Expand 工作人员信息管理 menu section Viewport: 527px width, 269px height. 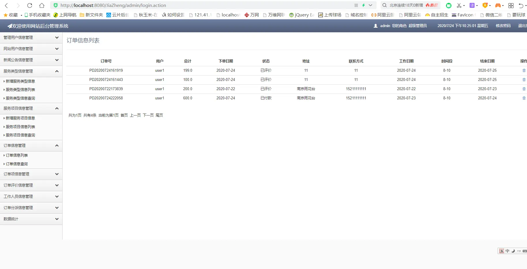(x=31, y=197)
